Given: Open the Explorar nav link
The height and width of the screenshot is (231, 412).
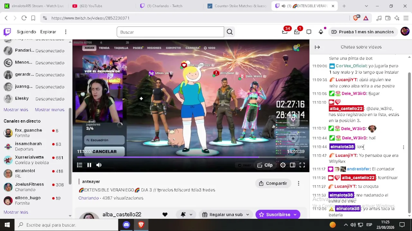Looking at the screenshot, I should point(48,32).
